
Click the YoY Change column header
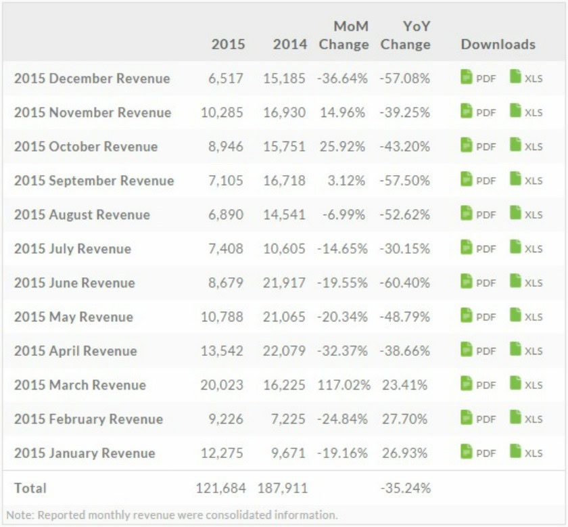(x=405, y=36)
